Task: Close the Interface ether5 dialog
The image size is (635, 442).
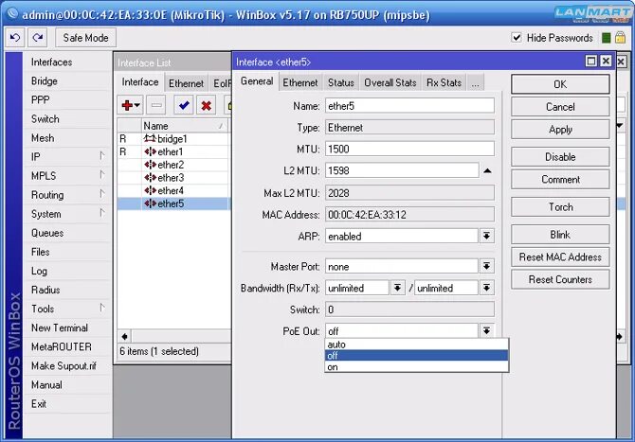Action: point(606,62)
